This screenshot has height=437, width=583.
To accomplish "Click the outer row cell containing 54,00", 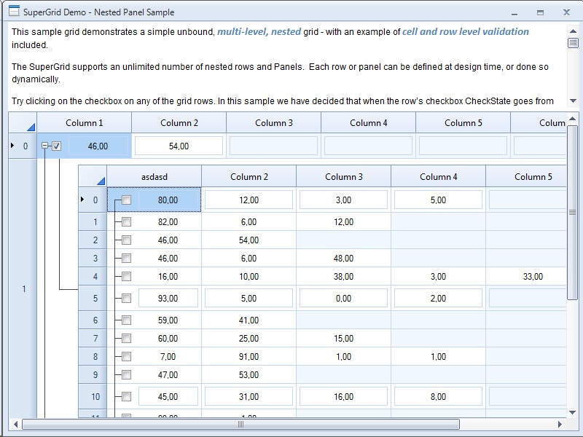I will tap(179, 146).
